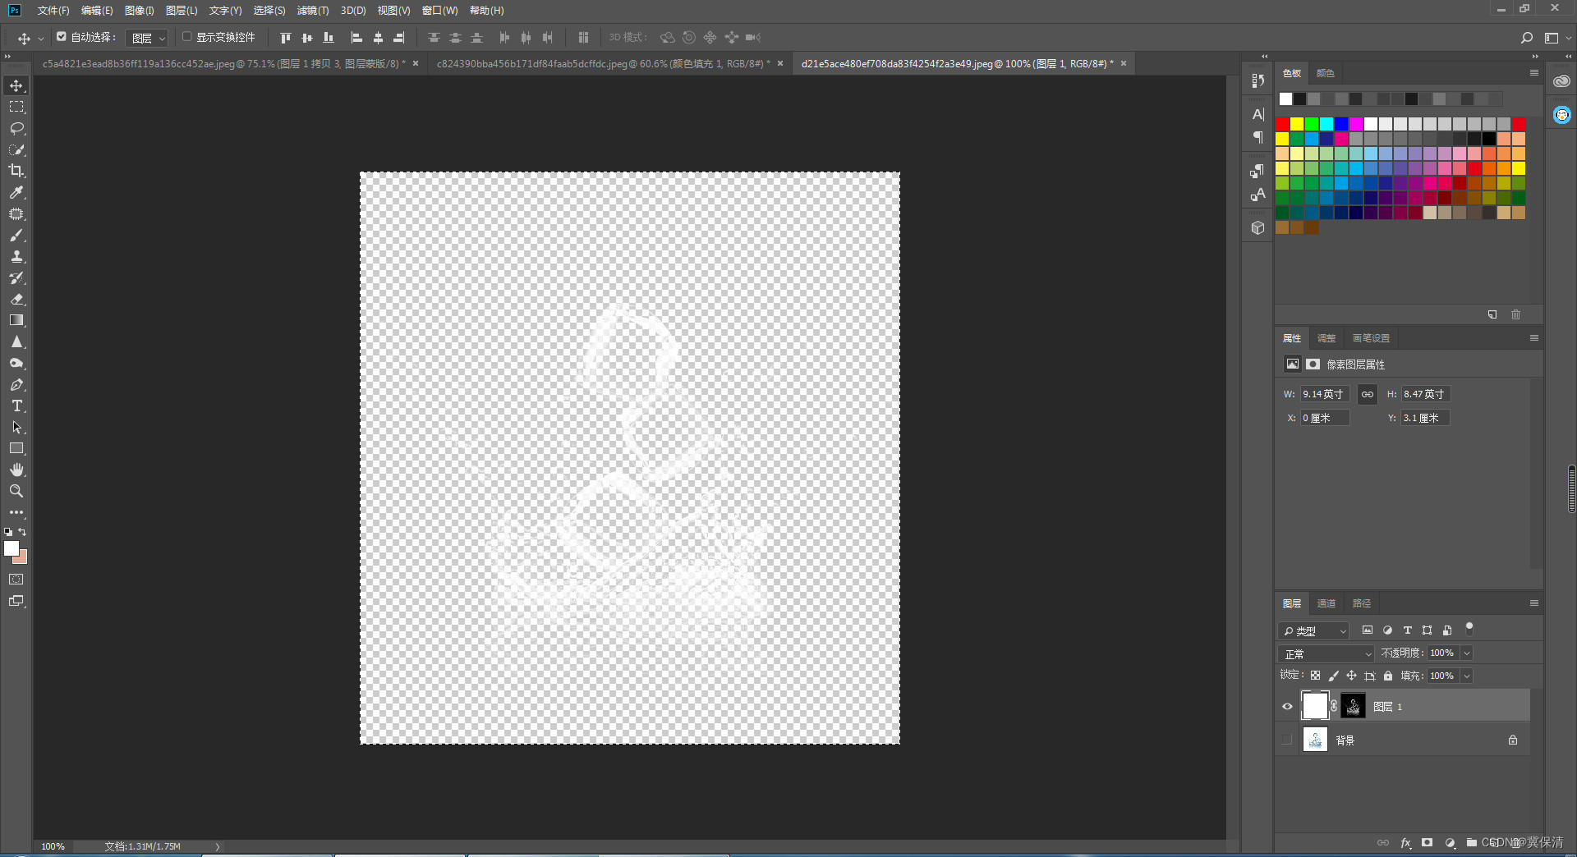
Task: Switch to the 通道 tab
Action: click(x=1326, y=603)
